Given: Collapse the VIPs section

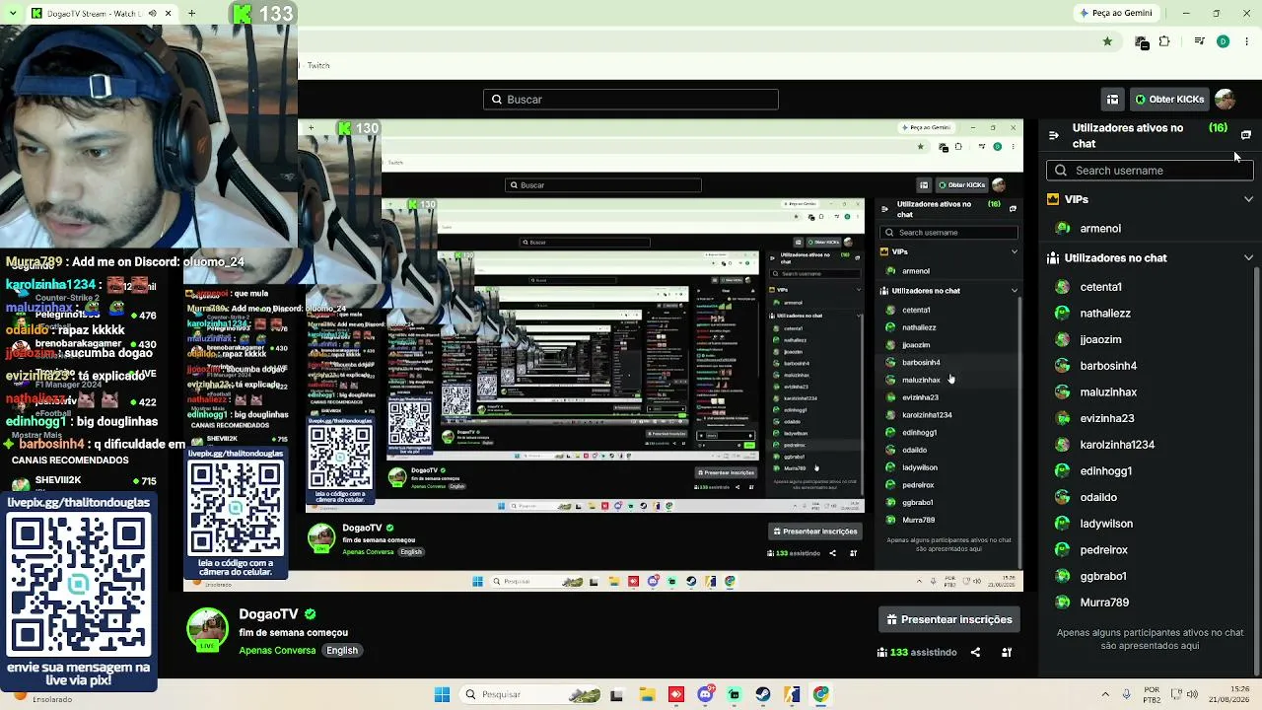Looking at the screenshot, I should 1248,199.
